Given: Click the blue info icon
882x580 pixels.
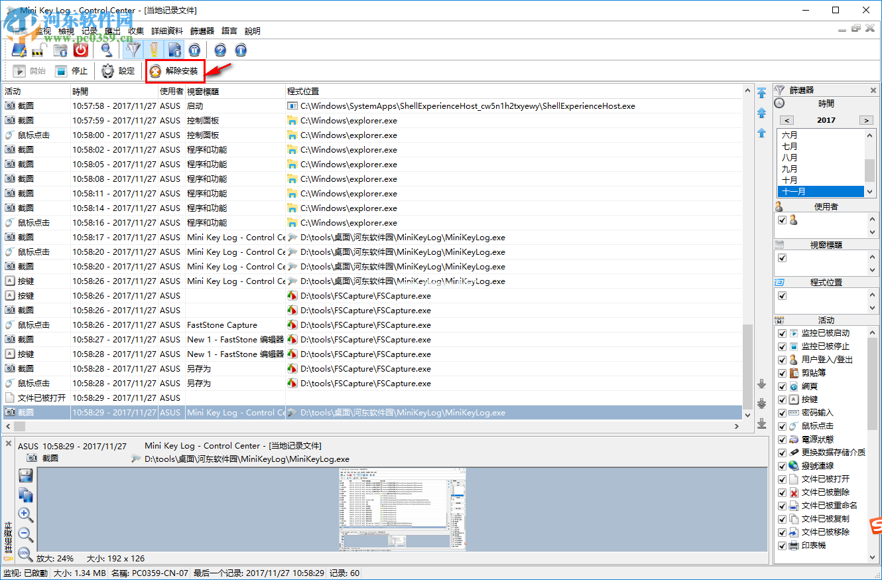Looking at the screenshot, I should (240, 50).
